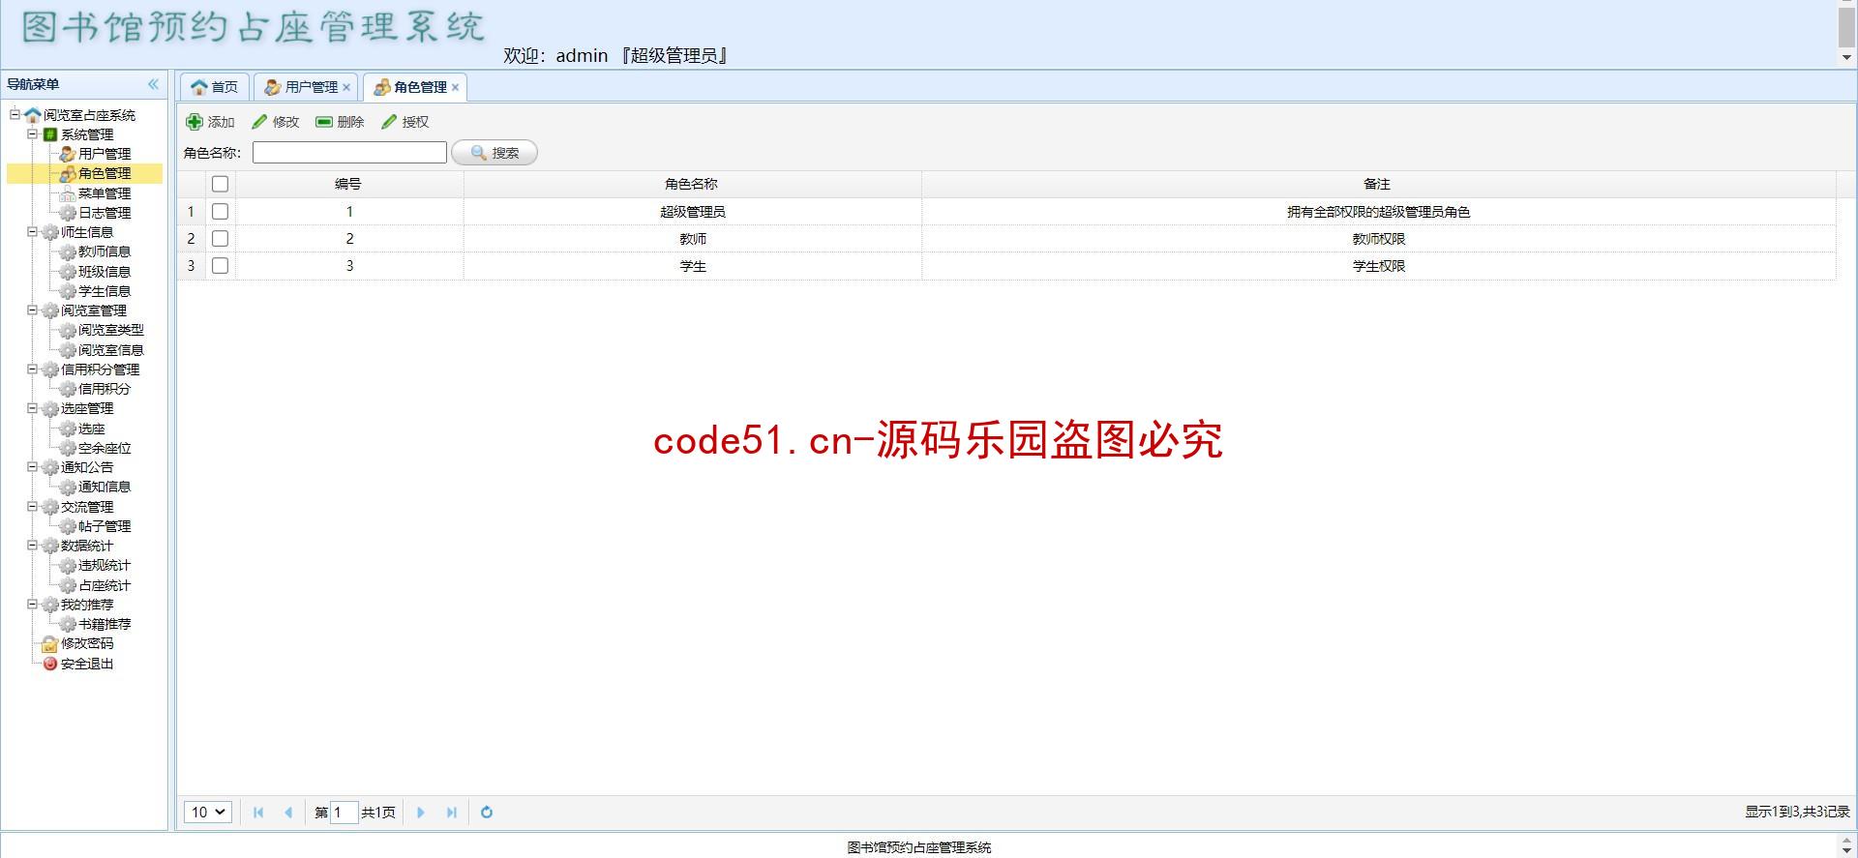Viewport: 1858px width, 858px height.
Task: Open the page size dropdown showing 10
Action: coord(208,813)
